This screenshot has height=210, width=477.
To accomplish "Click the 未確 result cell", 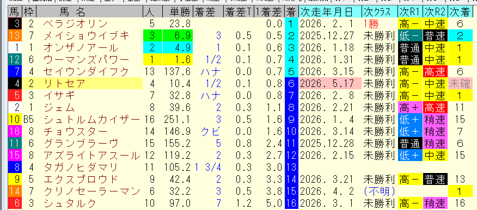I will 461,83.
